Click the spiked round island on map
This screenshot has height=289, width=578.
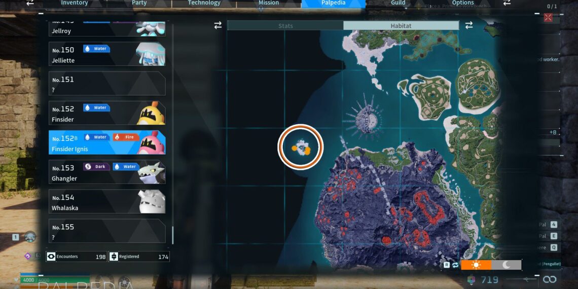coord(366,120)
